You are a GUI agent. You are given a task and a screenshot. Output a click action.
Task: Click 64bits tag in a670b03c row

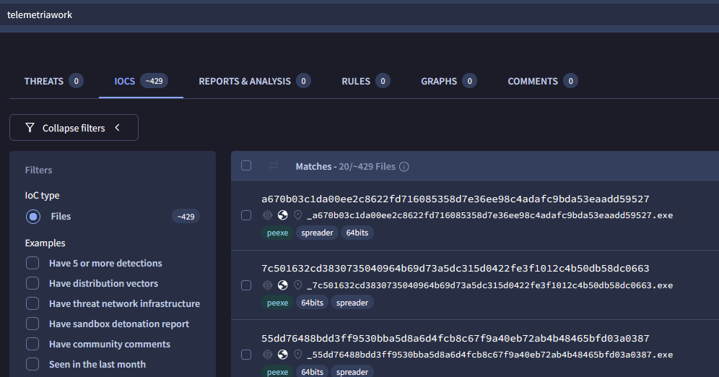click(x=357, y=233)
